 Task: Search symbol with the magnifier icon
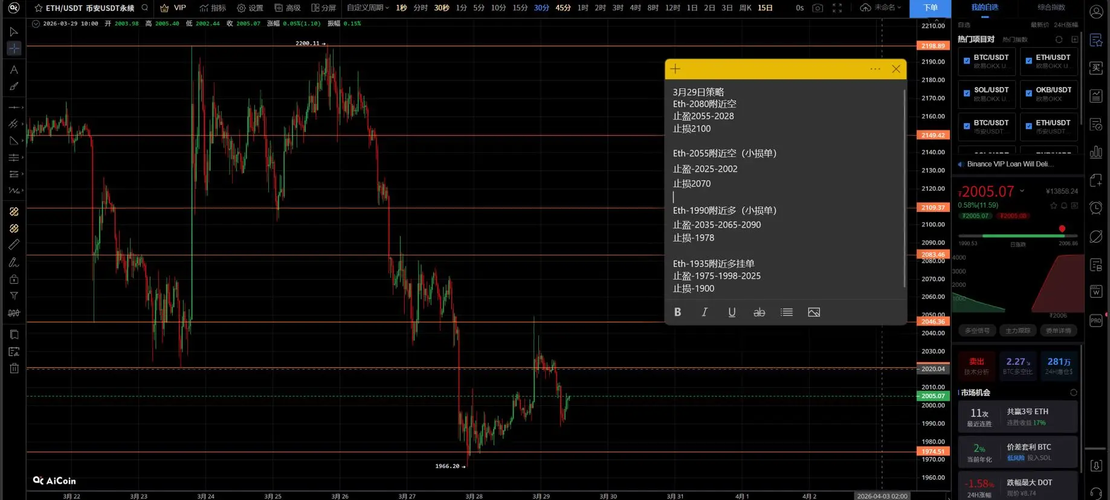point(145,8)
